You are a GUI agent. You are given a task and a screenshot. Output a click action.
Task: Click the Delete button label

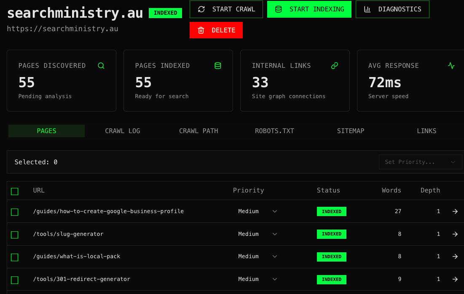pyautogui.click(x=223, y=30)
